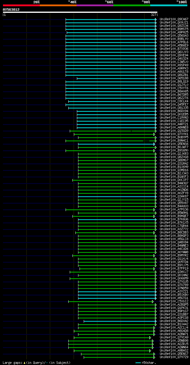
Task: Click the 327 query length label
Action: 153,15
